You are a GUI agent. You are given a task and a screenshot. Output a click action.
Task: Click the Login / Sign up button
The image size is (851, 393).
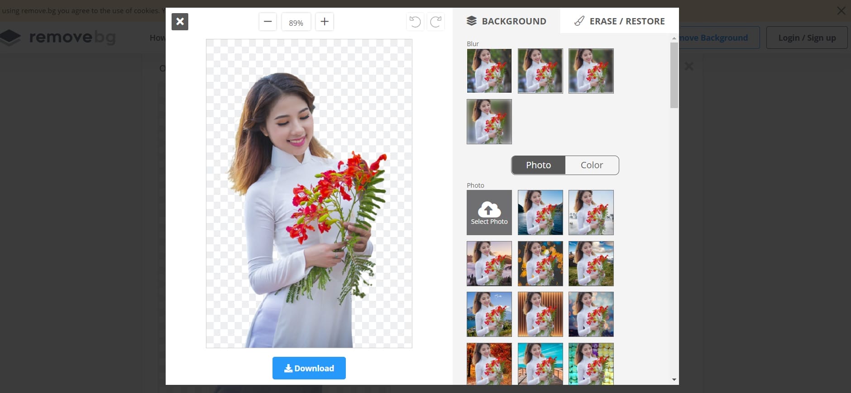(x=807, y=38)
